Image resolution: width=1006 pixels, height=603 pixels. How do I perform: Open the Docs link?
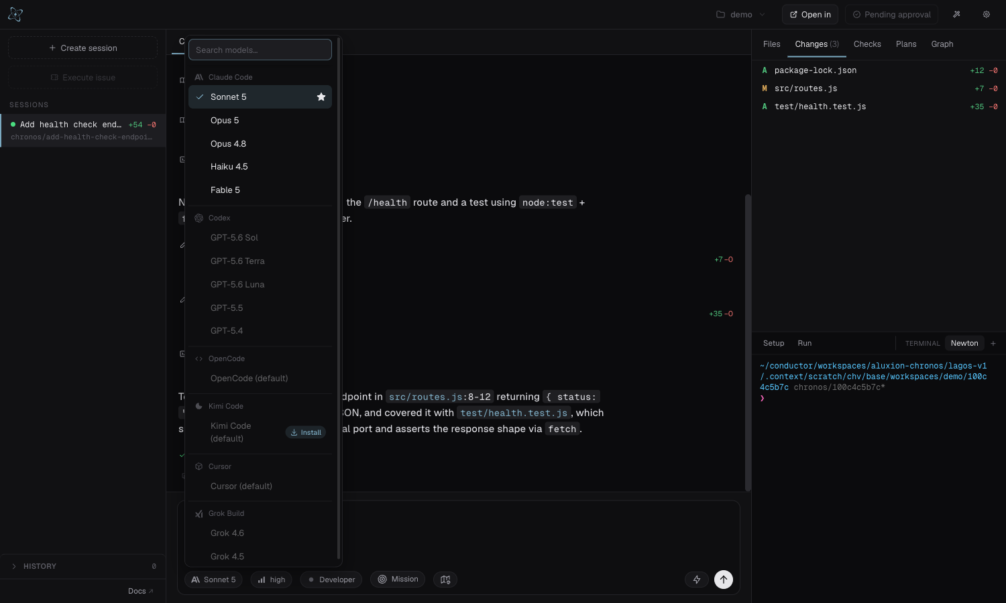141,591
